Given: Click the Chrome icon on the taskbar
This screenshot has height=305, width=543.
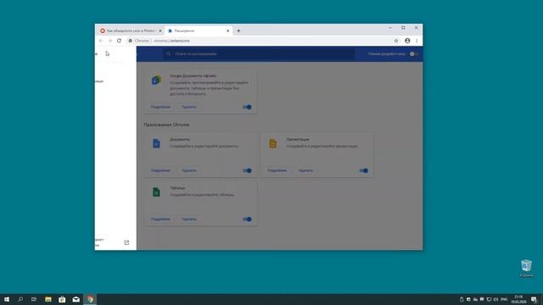Looking at the screenshot, I should coord(90,299).
